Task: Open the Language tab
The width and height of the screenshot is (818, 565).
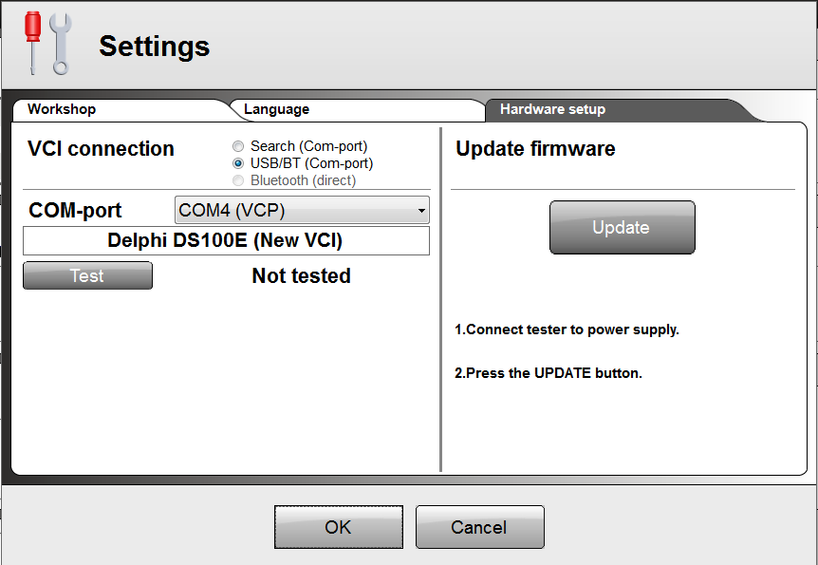Action: click(x=358, y=109)
